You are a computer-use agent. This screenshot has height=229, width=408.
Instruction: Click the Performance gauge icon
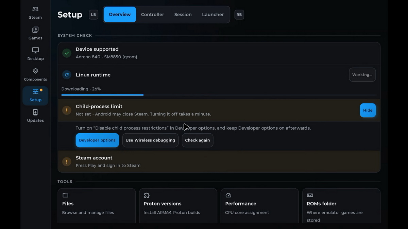point(228,195)
